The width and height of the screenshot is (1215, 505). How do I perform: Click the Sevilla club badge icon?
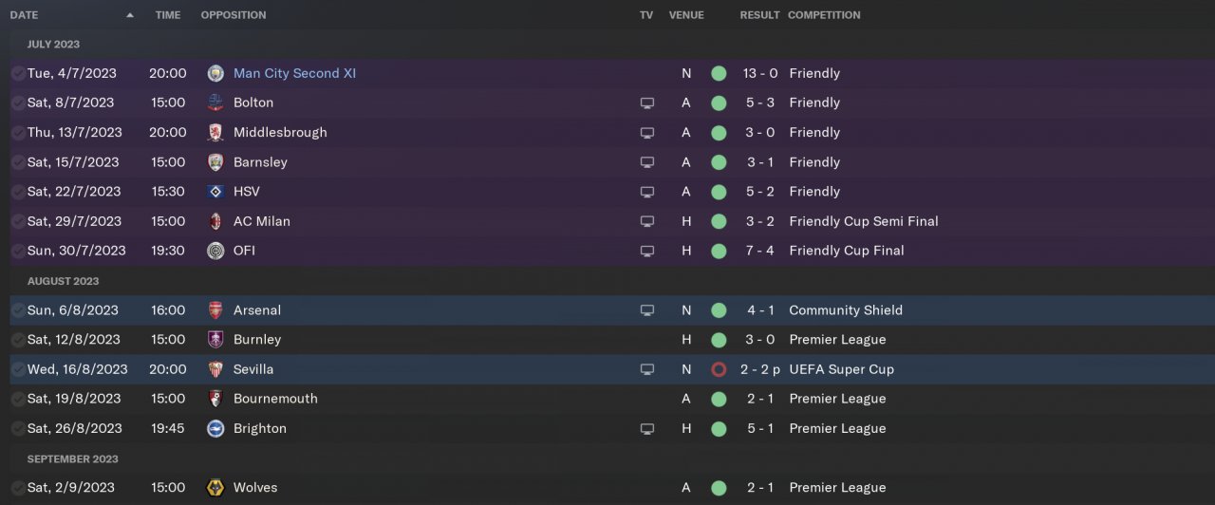tap(215, 369)
